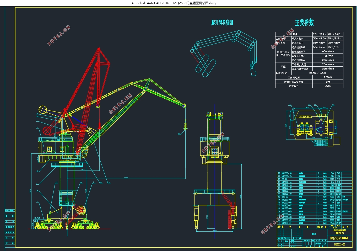Click the label 最大/最小

[297, 39]
